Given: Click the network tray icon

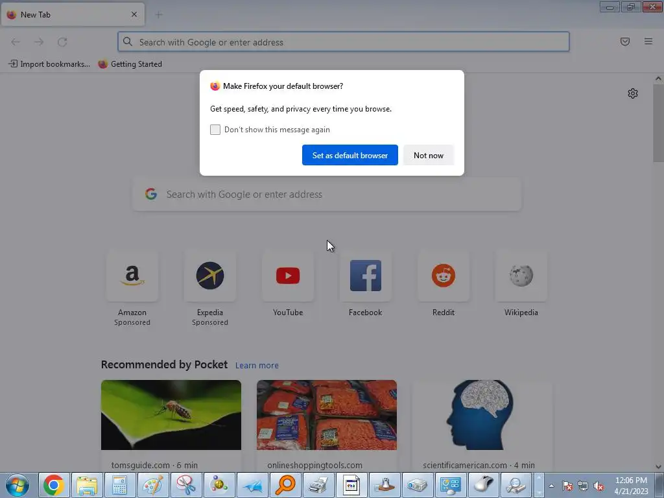Looking at the screenshot, I should click(x=583, y=486).
